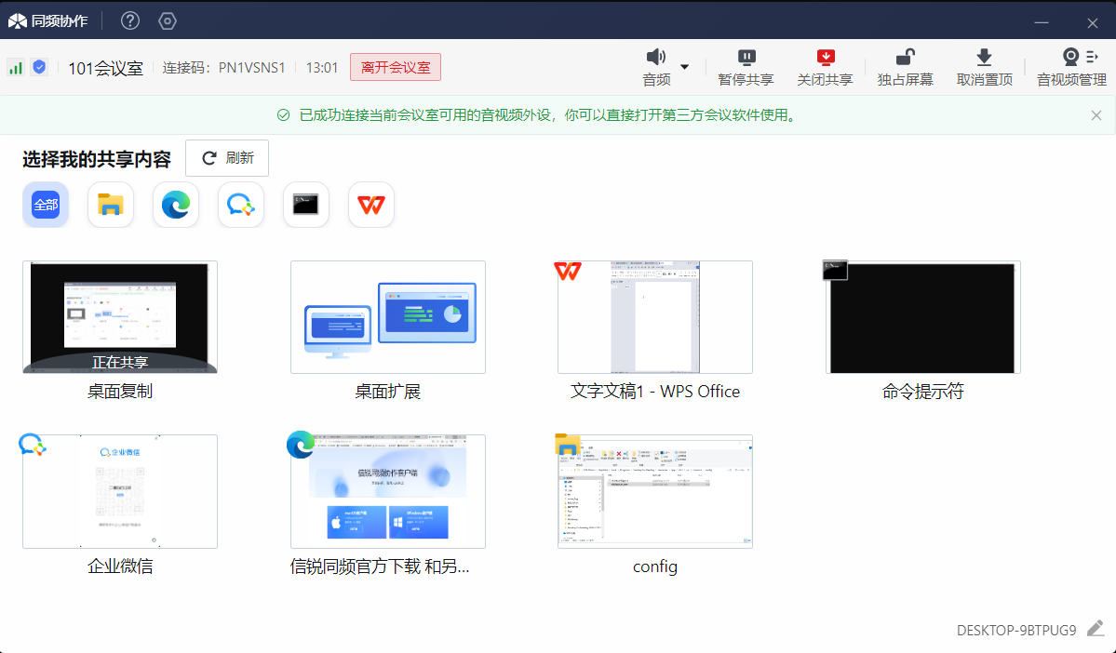
Task: Open 音视频管理 audio video management
Action: pyautogui.click(x=1071, y=68)
